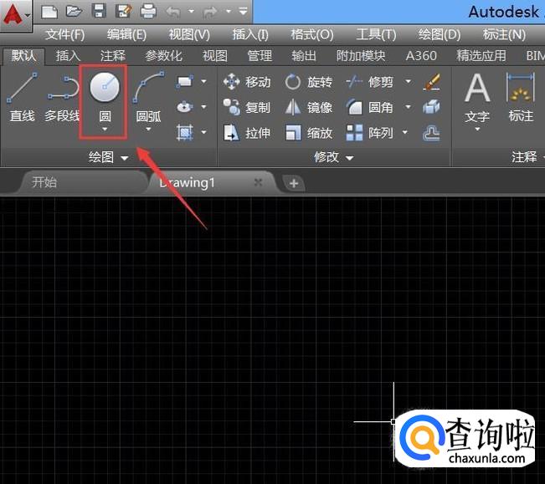This screenshot has width=545, height=484.
Task: Redo the last undone action
Action: click(210, 13)
